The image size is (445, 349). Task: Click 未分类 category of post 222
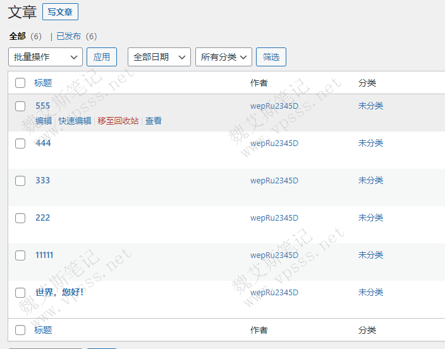tap(370, 217)
